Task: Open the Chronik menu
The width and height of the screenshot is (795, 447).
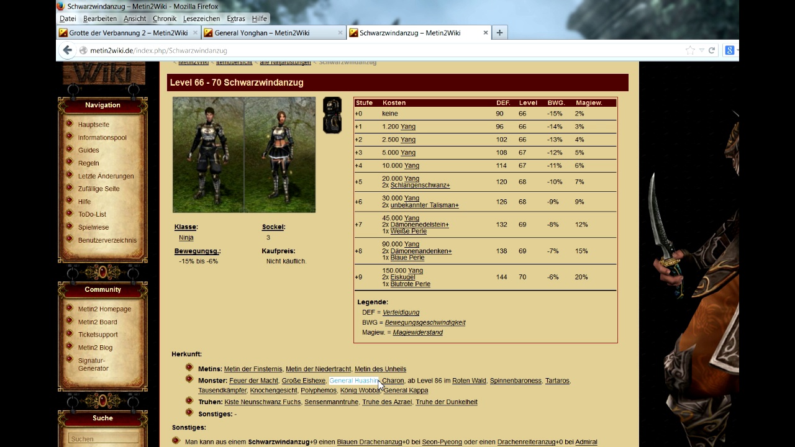Action: [165, 19]
